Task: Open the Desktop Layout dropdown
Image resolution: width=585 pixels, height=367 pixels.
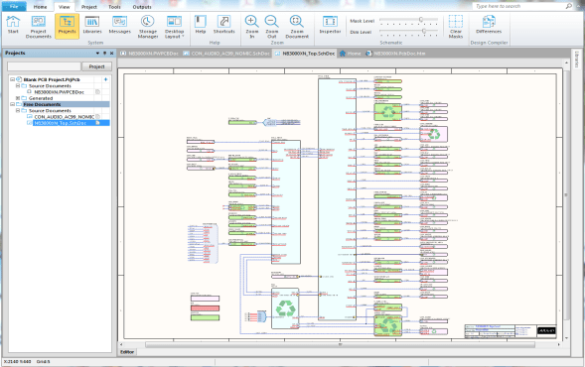Action: [x=174, y=27]
